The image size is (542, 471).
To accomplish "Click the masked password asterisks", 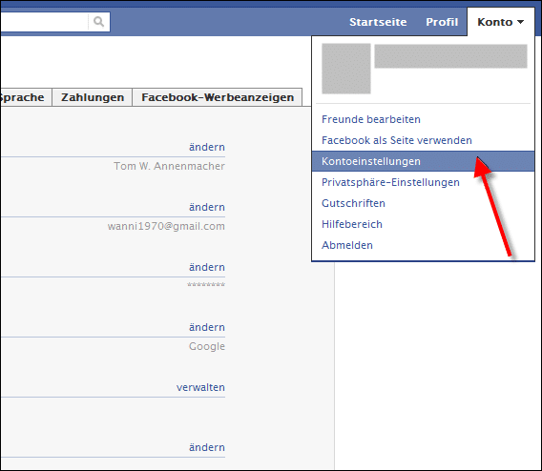I will point(206,284).
